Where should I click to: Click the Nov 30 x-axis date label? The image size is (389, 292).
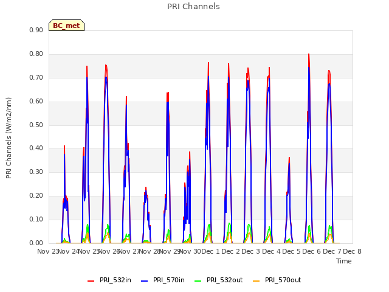[190, 251]
